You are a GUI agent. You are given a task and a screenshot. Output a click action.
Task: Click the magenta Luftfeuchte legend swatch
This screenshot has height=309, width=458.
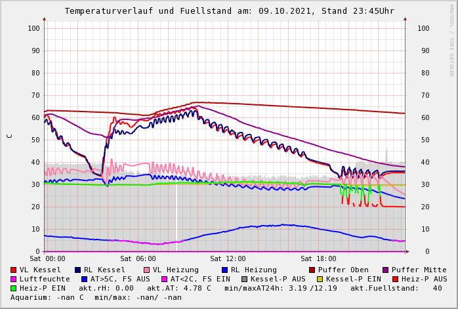coord(14,279)
